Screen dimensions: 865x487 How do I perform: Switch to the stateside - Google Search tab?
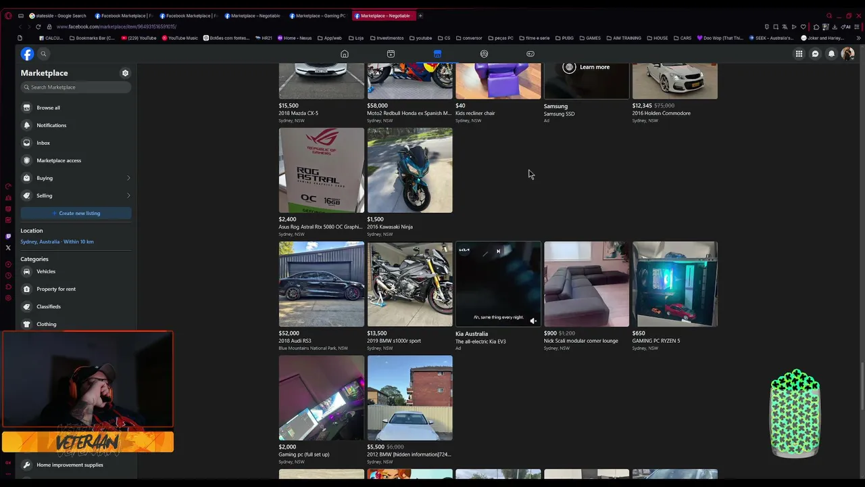pos(57,16)
